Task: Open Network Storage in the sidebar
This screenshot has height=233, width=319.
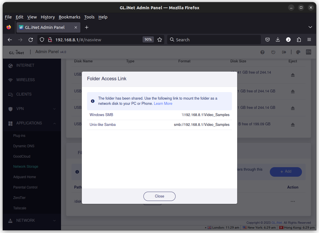Action: click(x=26, y=167)
